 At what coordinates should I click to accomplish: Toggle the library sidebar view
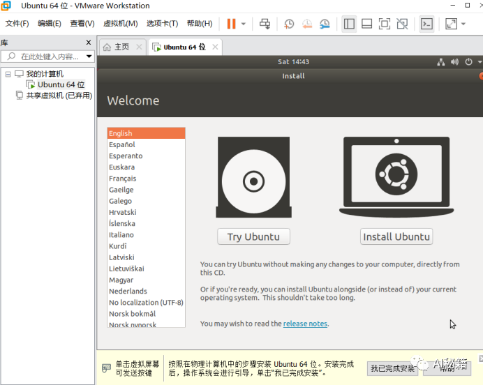[349, 24]
